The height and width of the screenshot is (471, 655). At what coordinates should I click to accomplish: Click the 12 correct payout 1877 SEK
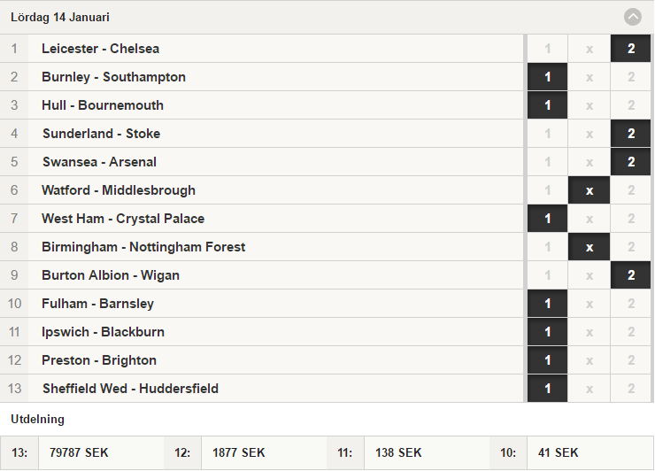point(238,452)
